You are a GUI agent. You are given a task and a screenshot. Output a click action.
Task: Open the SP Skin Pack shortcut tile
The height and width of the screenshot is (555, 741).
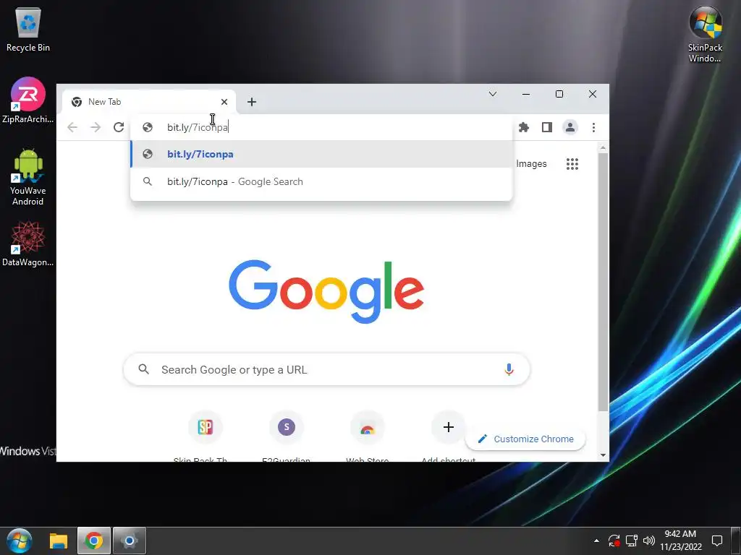(205, 427)
